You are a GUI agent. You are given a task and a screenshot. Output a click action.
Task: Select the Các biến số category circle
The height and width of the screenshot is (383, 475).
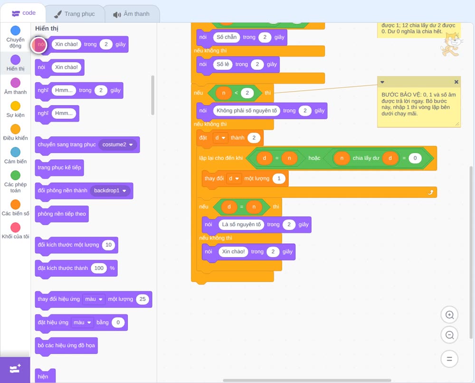[x=16, y=204]
